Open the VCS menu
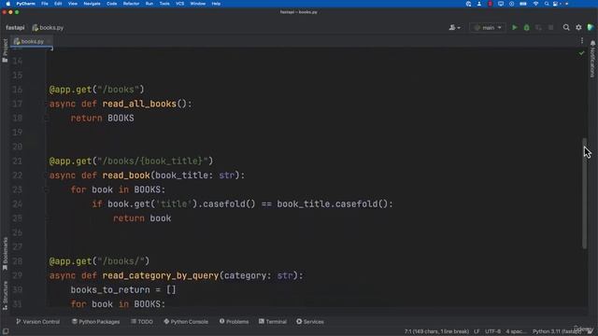This screenshot has height=336, width=598. (x=180, y=4)
